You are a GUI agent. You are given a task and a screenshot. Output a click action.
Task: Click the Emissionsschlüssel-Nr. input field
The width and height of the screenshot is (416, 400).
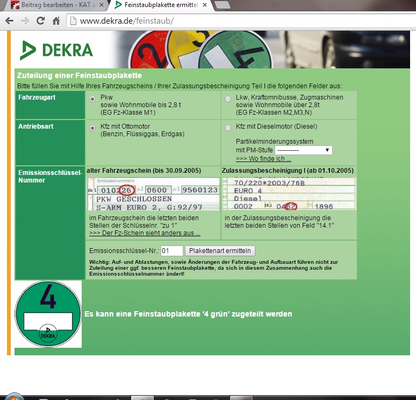tap(172, 251)
